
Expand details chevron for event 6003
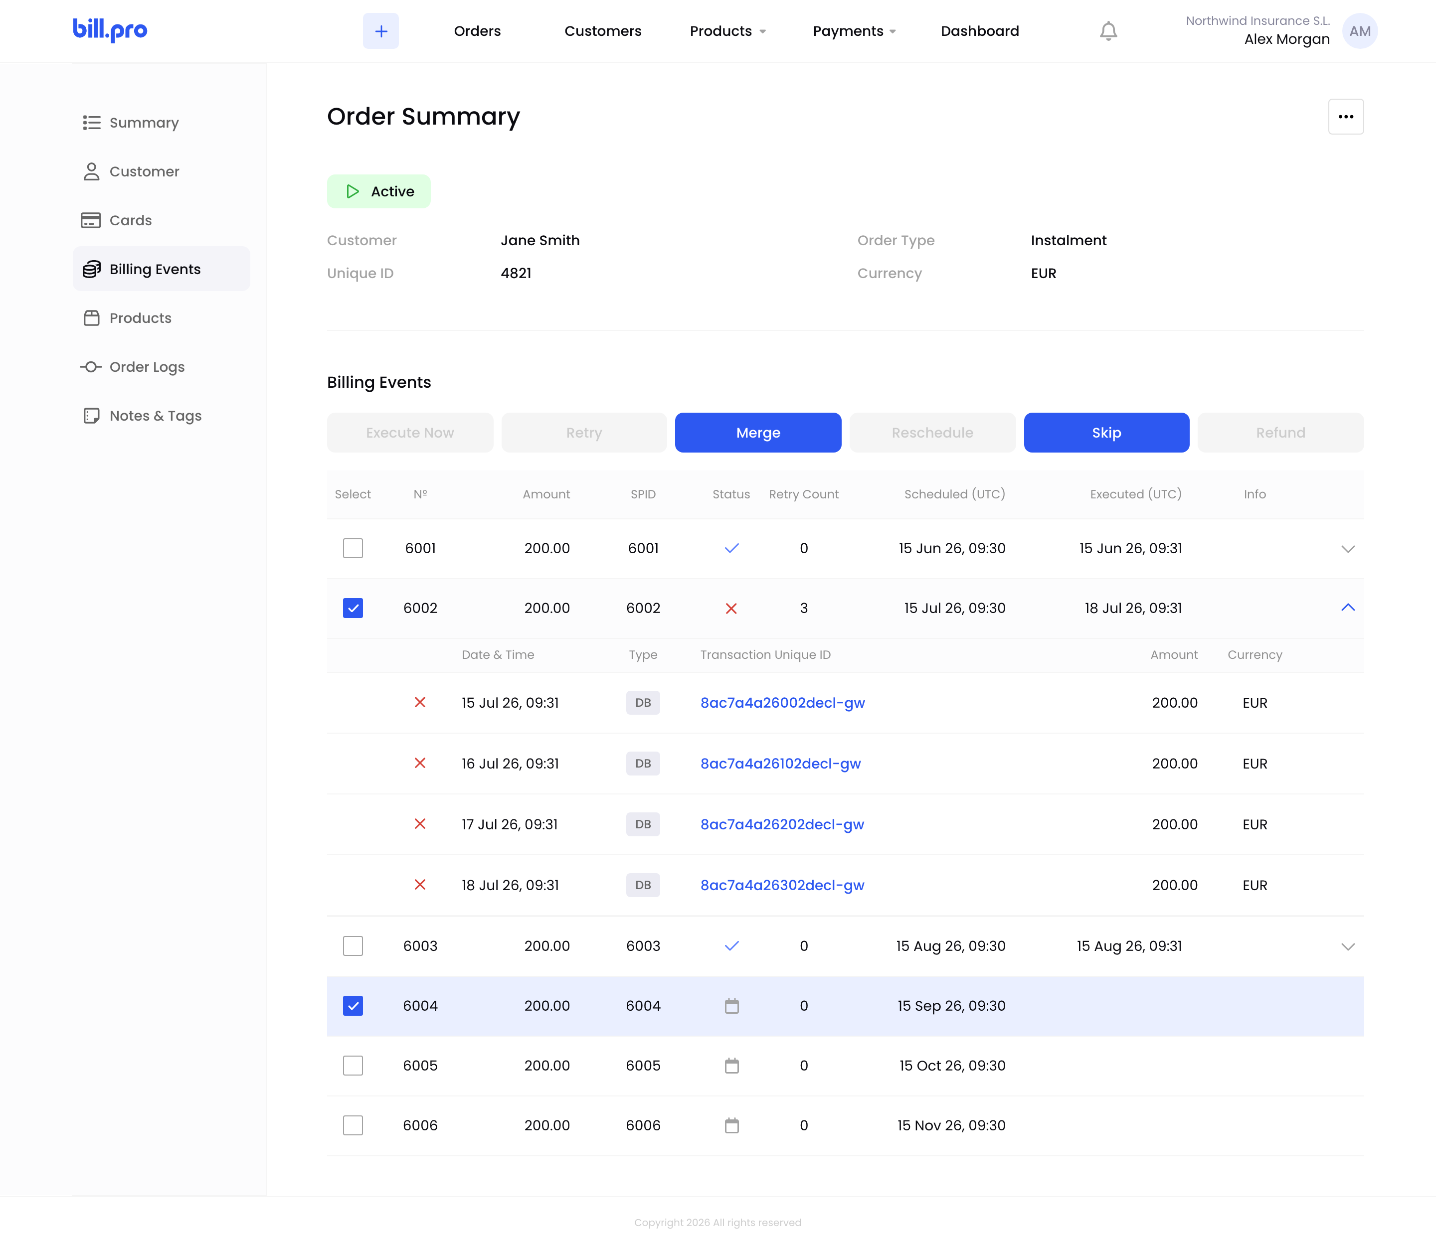pyautogui.click(x=1348, y=947)
